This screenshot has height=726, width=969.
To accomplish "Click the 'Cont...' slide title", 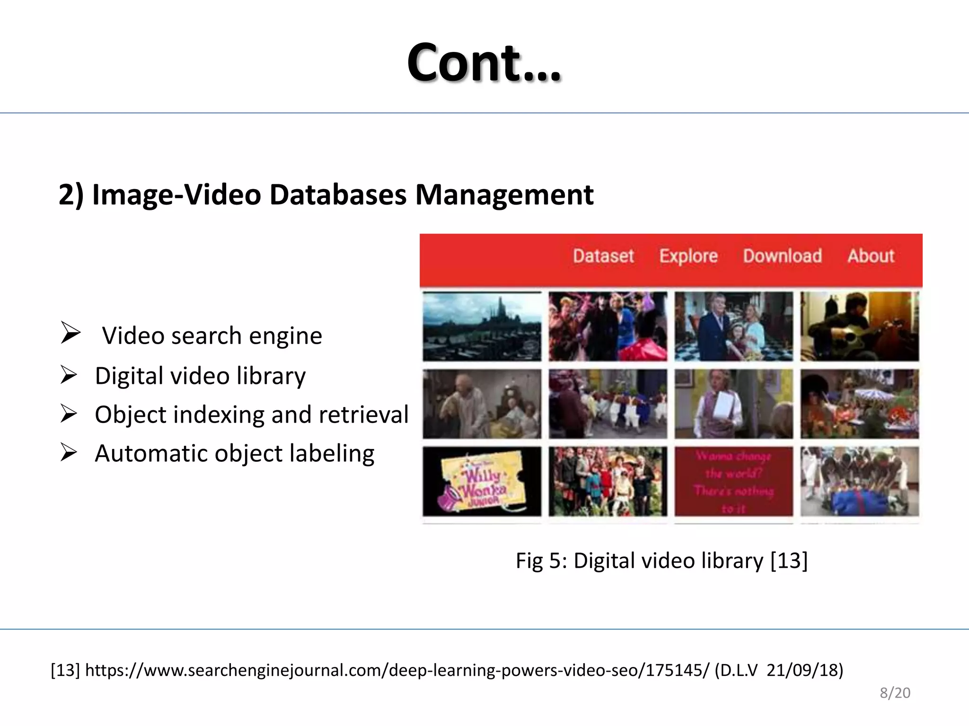I will [484, 62].
